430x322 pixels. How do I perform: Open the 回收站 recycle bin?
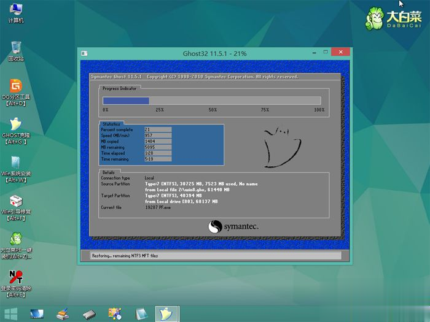16,49
